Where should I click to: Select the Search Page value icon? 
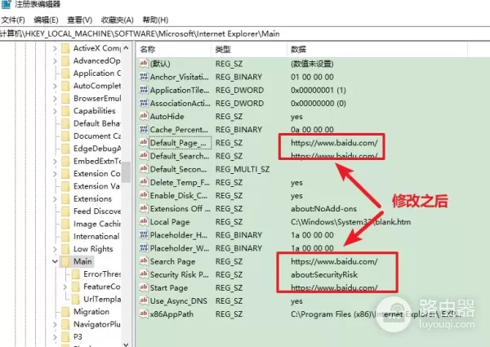(144, 261)
